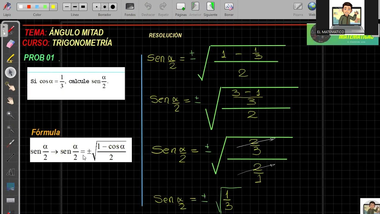Undo with the Deshacer button

[x=148, y=9]
